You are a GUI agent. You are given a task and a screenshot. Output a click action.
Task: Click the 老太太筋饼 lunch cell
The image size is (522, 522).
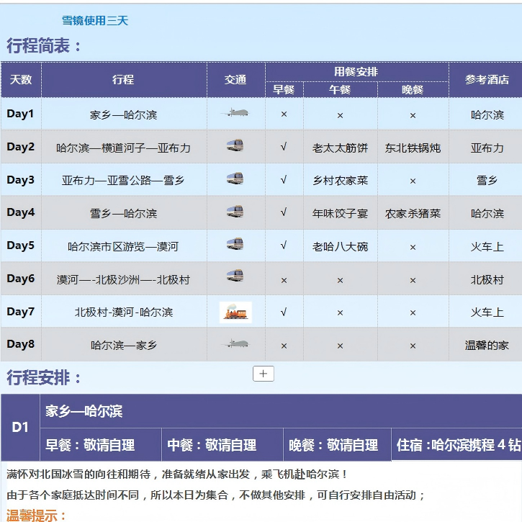click(x=340, y=148)
